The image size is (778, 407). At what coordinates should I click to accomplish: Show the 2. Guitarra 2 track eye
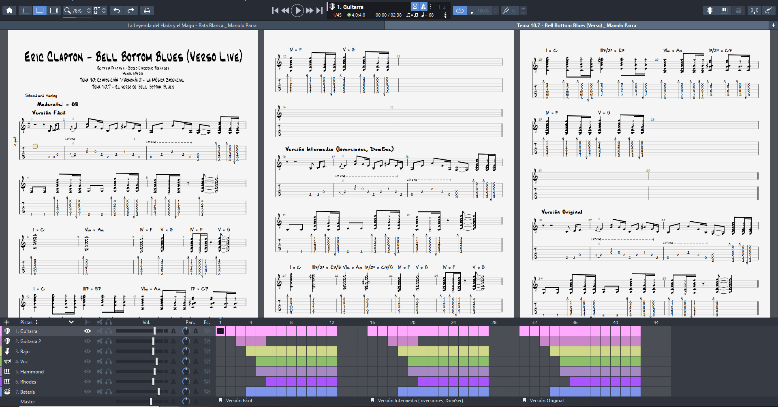pos(87,341)
